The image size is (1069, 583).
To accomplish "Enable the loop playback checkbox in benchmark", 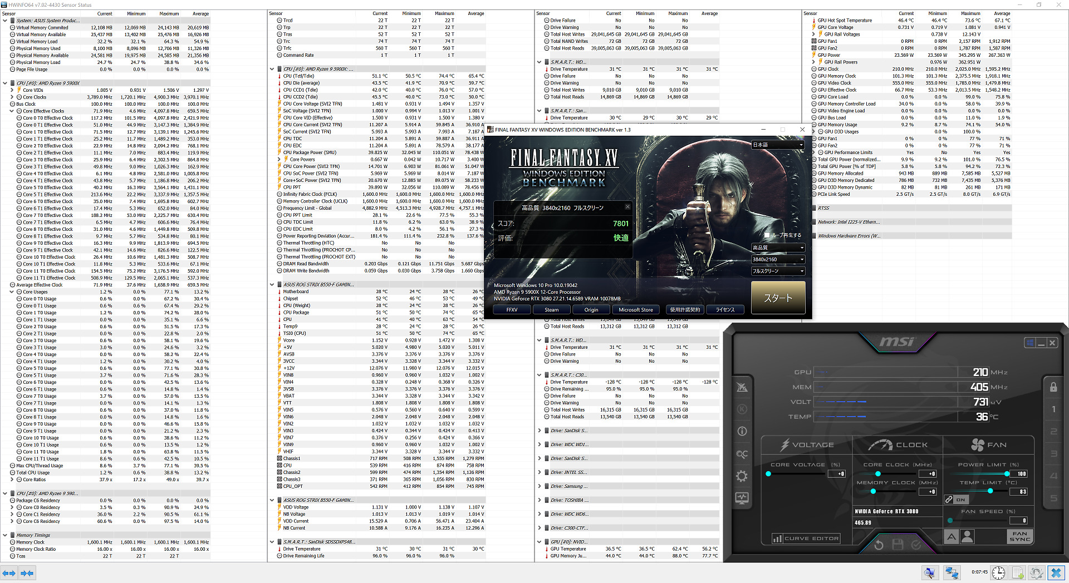I will click(767, 235).
